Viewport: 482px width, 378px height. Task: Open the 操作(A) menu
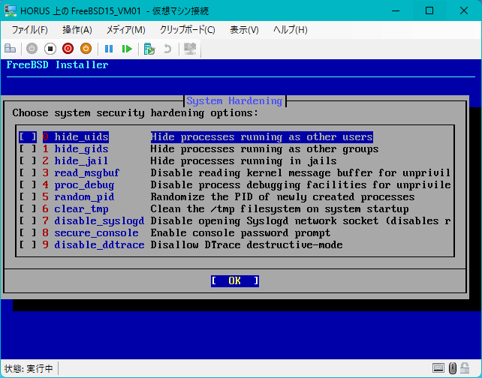pyautogui.click(x=77, y=30)
